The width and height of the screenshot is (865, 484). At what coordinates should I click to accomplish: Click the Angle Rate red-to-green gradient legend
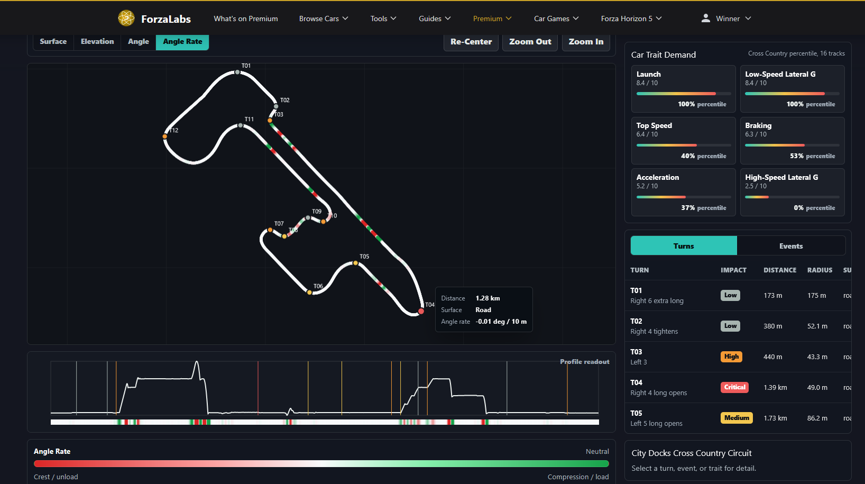(x=321, y=464)
